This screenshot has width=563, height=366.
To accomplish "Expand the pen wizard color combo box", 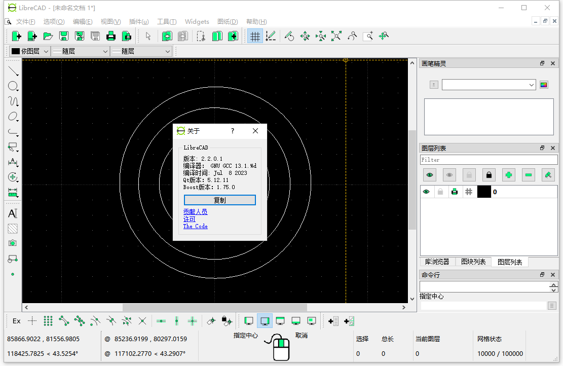I will click(x=489, y=85).
